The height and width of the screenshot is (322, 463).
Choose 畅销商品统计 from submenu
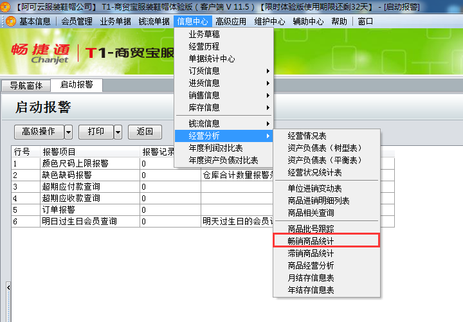326,241
